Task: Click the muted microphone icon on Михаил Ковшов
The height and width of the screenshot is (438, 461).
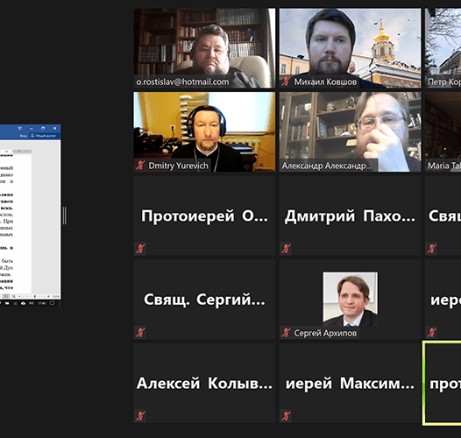Action: coord(286,81)
